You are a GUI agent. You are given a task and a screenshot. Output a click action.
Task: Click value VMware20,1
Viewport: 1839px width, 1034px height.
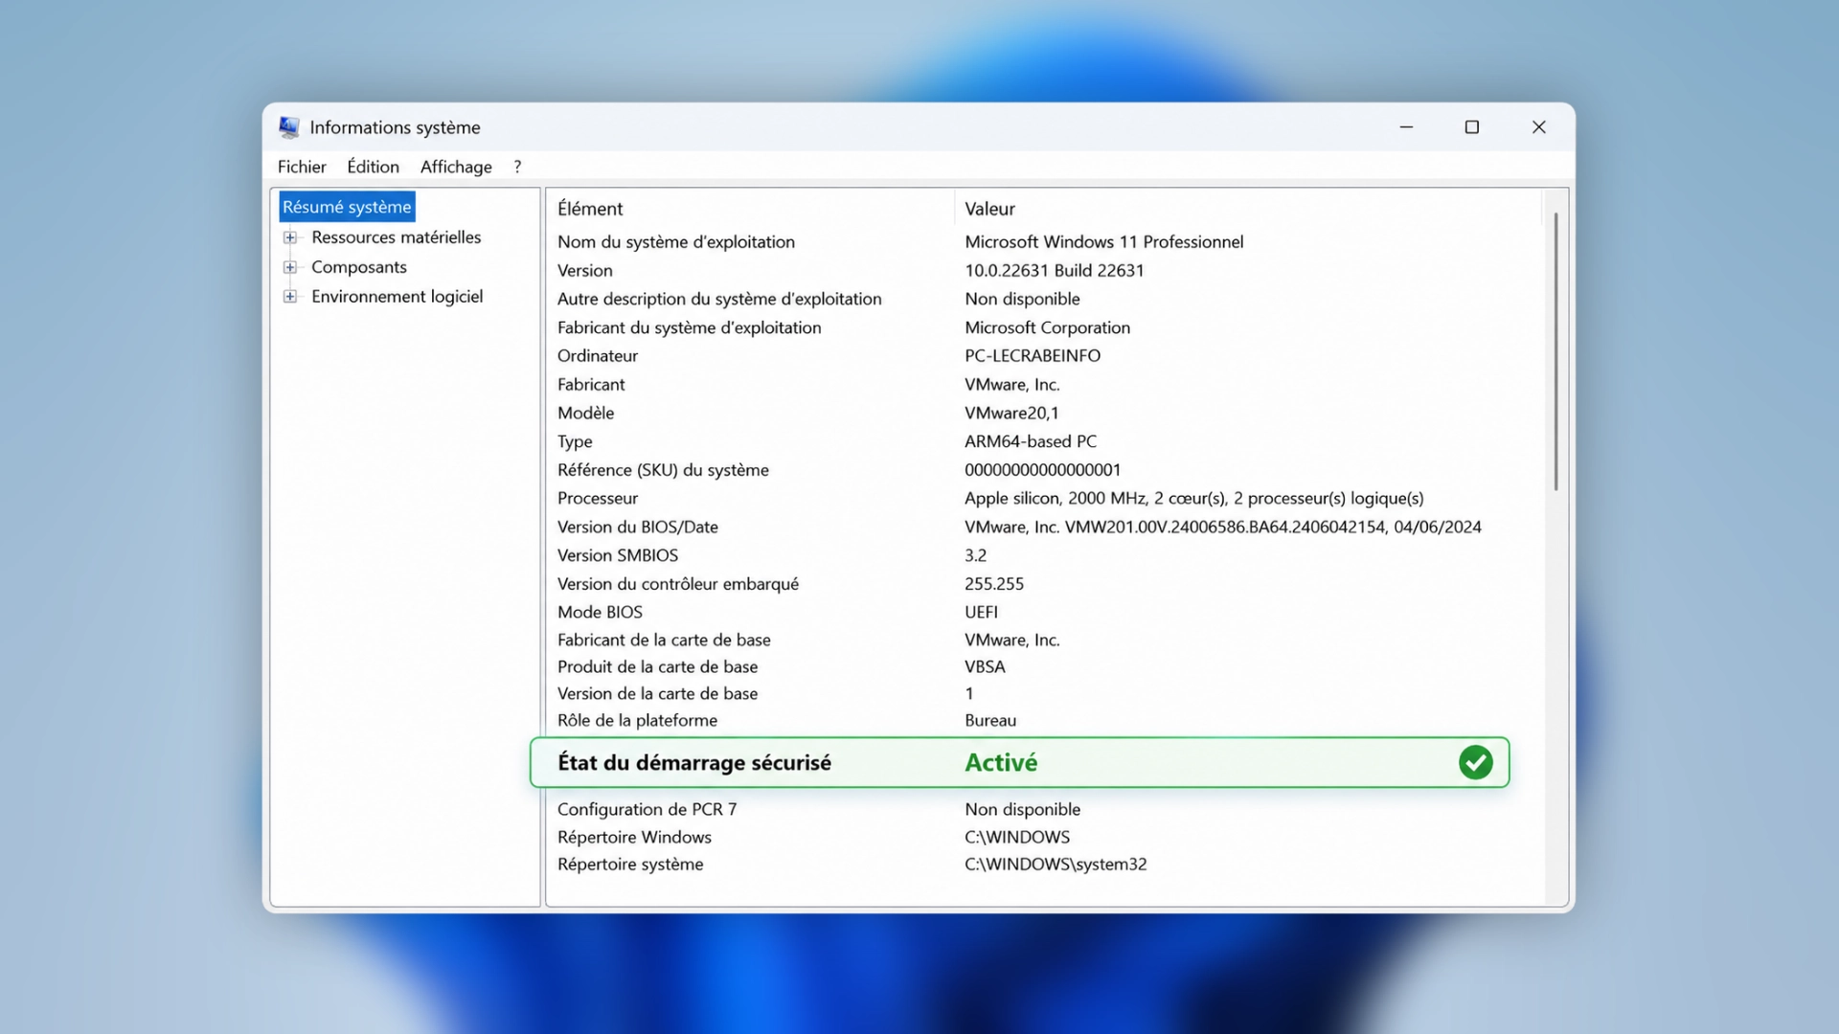tap(1011, 414)
